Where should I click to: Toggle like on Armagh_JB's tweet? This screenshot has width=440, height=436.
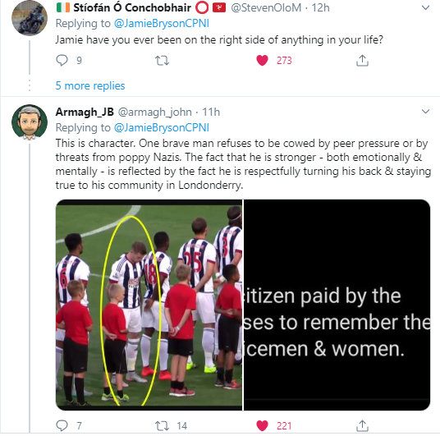263,425
